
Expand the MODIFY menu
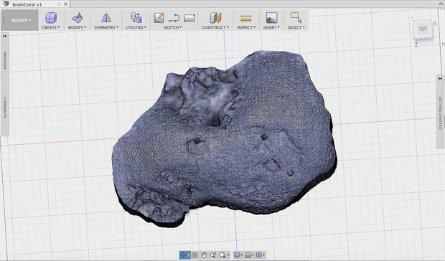click(x=77, y=27)
